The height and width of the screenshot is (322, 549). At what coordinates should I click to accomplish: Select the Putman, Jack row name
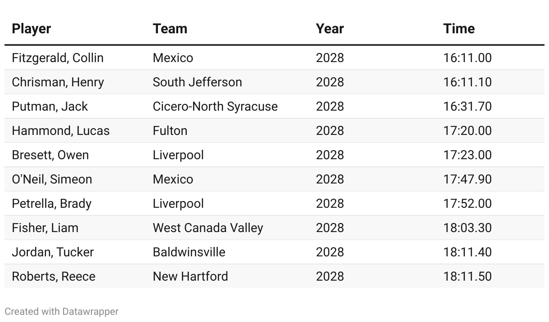(x=49, y=107)
